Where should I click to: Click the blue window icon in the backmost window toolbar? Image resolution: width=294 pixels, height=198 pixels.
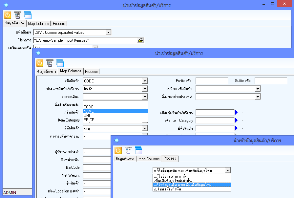(x=28, y=15)
